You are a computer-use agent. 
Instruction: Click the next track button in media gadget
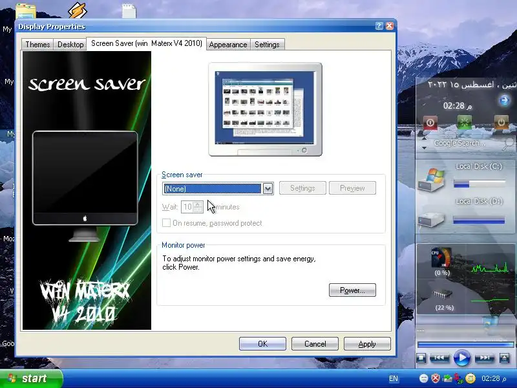484,358
